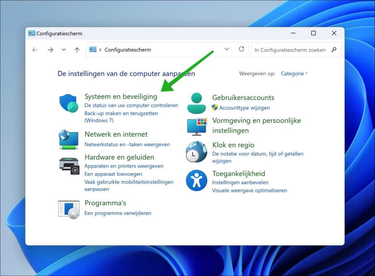Open De notatie voor datum, tijd of getallen wijzigen

click(x=258, y=157)
